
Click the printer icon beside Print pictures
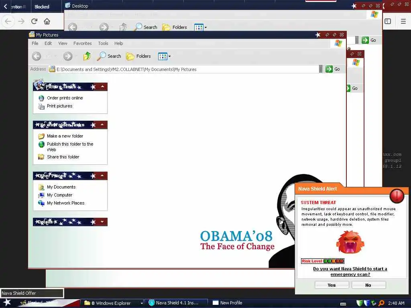coord(41,106)
